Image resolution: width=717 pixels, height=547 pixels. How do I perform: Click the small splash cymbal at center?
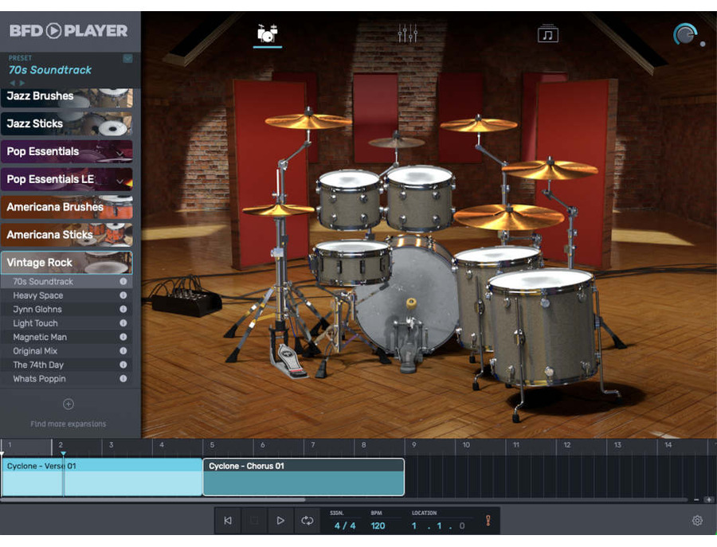(397, 142)
